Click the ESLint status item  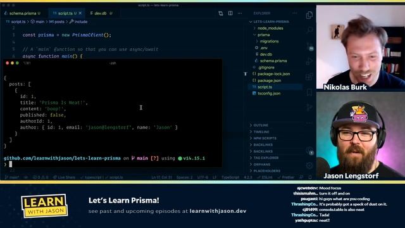[x=265, y=177]
